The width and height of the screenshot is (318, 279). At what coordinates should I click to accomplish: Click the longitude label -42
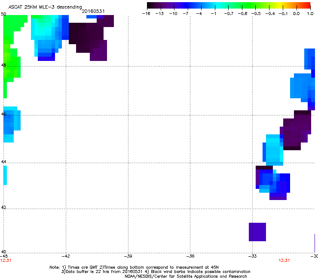pyautogui.click(x=66, y=256)
